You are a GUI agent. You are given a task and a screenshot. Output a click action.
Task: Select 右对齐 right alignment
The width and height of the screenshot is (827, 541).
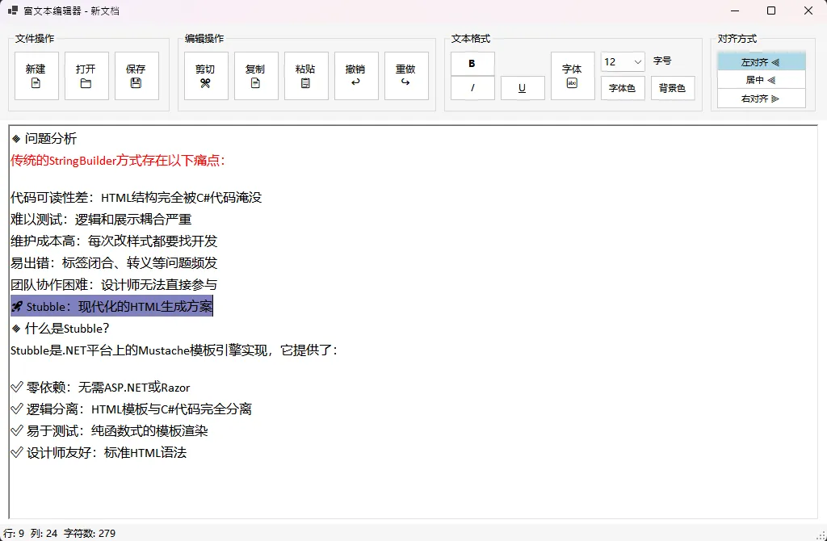(762, 99)
